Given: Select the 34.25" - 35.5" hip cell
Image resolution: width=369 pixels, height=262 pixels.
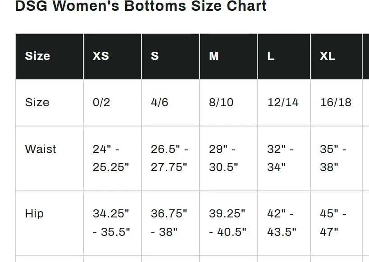Looking at the screenshot, I should pos(111,222).
